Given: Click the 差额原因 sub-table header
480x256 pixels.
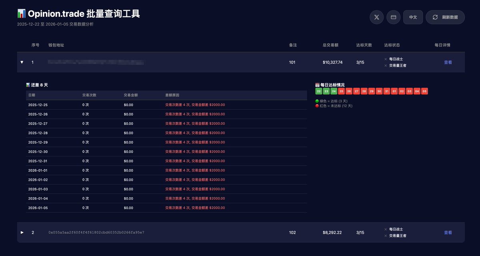Looking at the screenshot, I should [x=172, y=95].
